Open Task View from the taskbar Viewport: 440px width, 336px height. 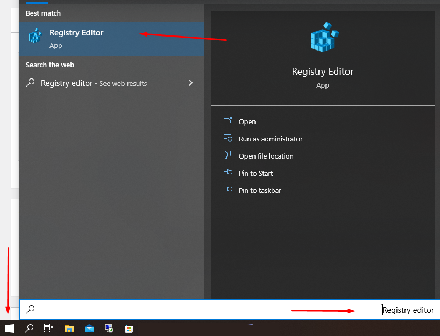tap(48, 328)
